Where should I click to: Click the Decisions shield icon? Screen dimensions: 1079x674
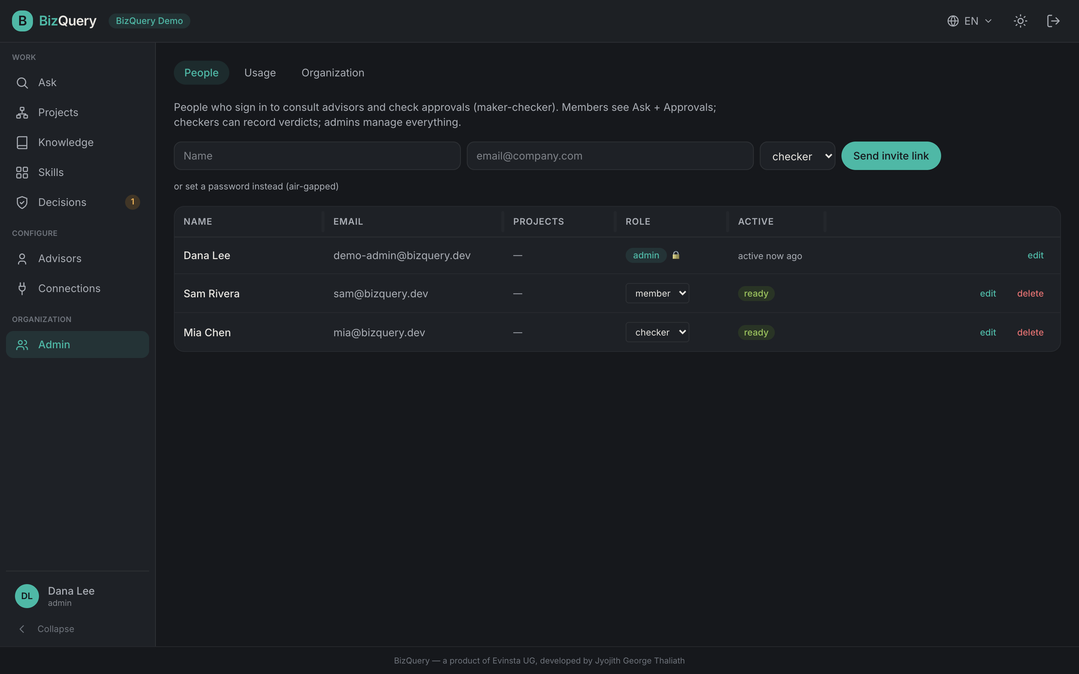pos(22,202)
